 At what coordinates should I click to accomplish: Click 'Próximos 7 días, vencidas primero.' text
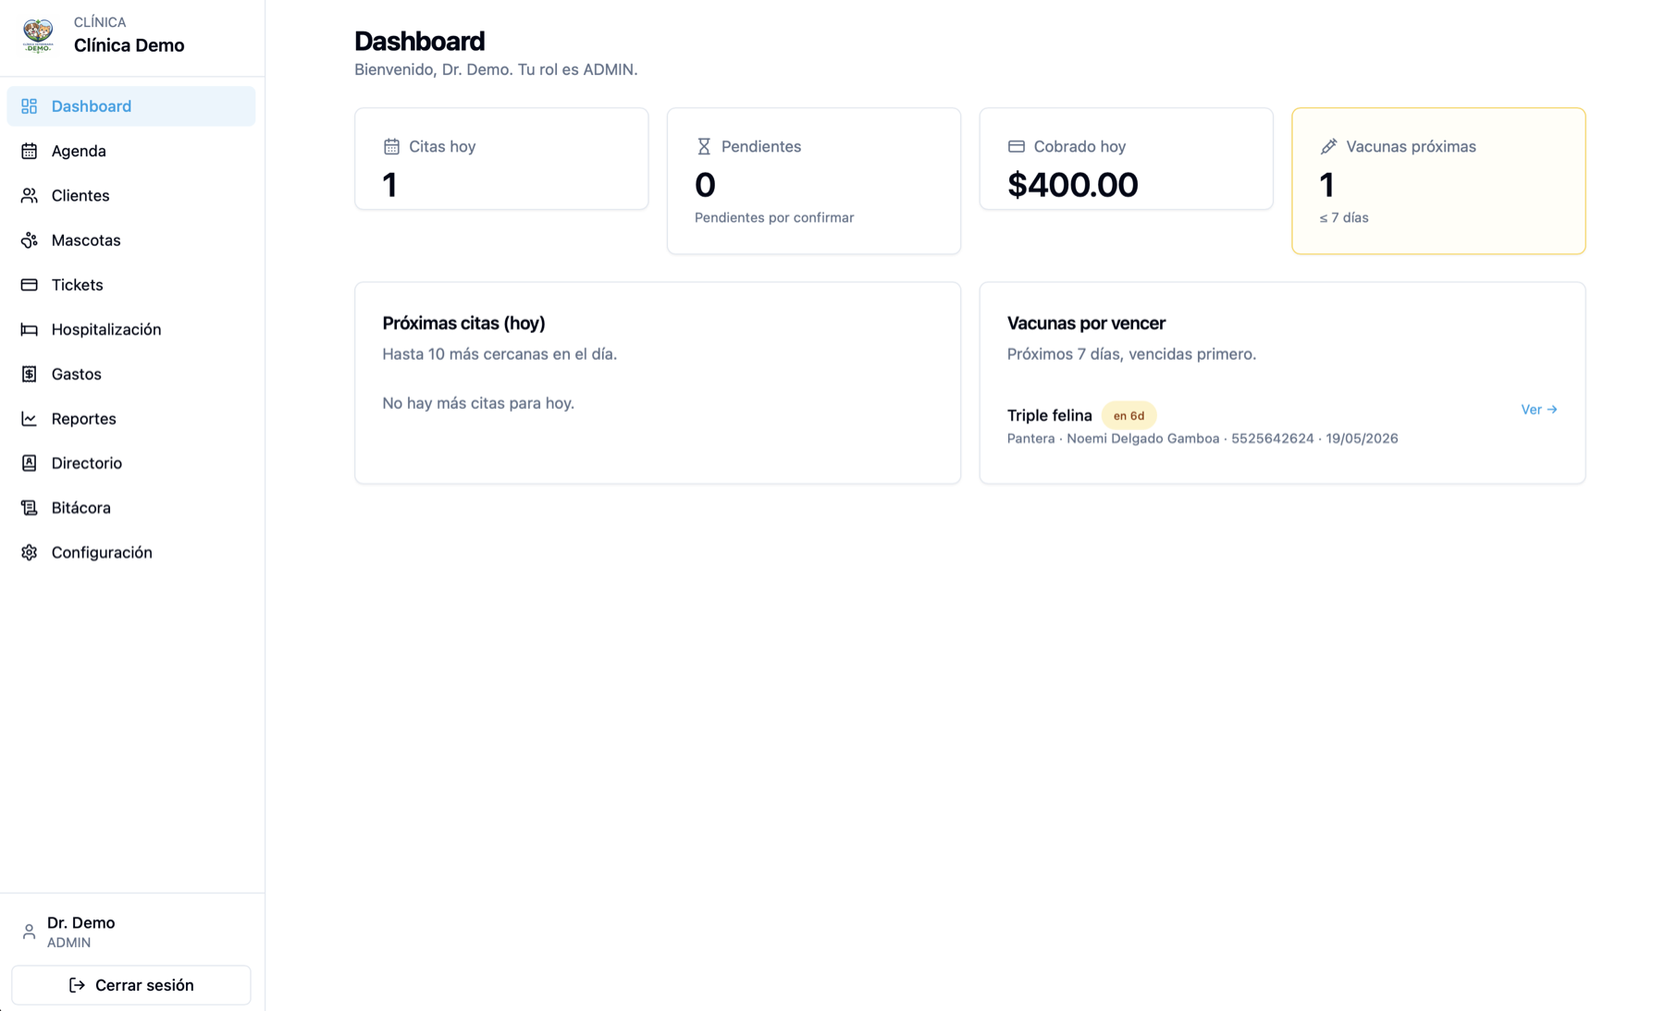click(x=1131, y=354)
